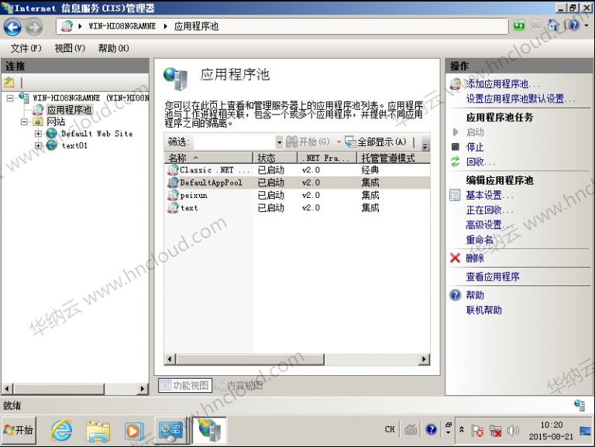This screenshot has height=447, width=595.
Task: Select the text01 site in tree
Action: (74, 145)
